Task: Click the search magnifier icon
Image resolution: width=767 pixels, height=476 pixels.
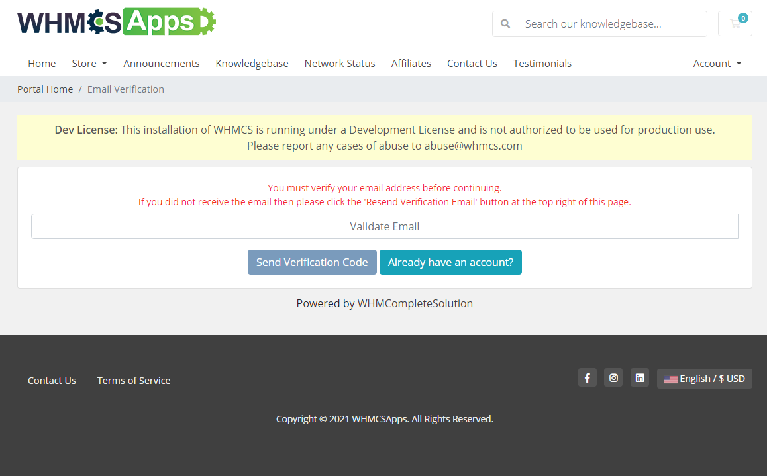Action: (505, 23)
